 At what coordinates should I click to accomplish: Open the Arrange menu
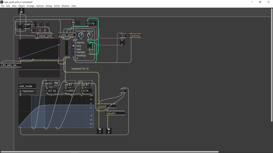[x=30, y=6]
